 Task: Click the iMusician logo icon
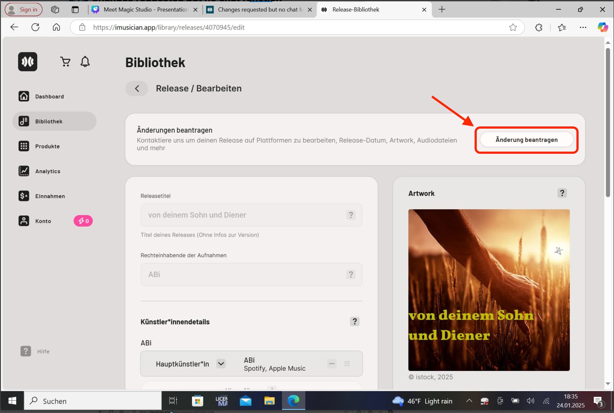point(28,61)
